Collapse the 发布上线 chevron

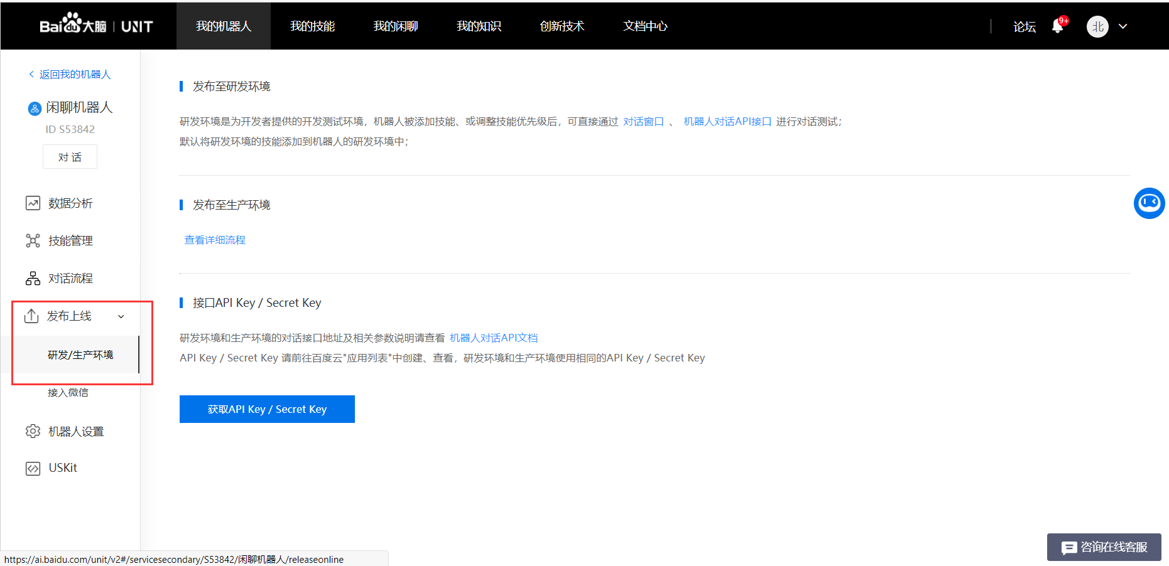121,317
